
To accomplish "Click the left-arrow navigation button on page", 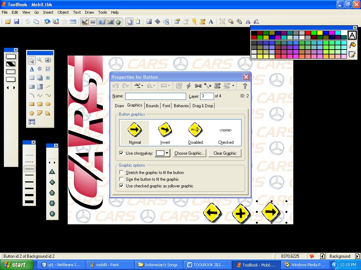I will 212,212.
